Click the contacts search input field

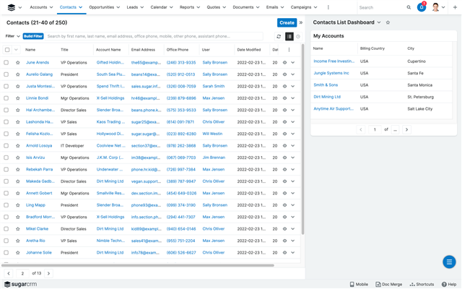coord(154,36)
